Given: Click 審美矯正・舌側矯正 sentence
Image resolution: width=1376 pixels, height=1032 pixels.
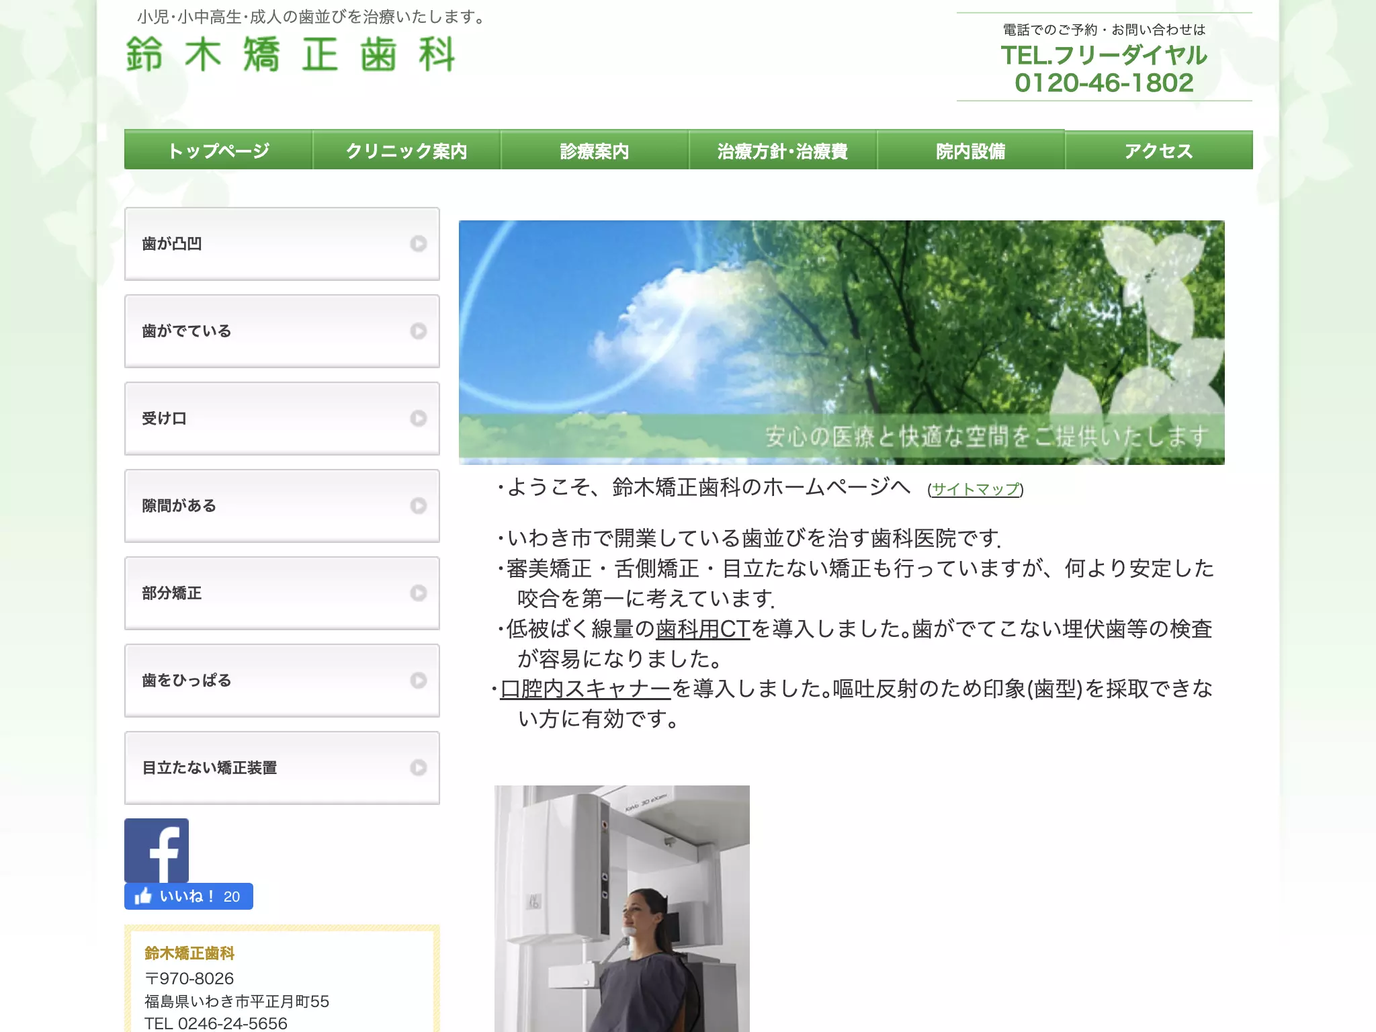Looking at the screenshot, I should coord(855,583).
